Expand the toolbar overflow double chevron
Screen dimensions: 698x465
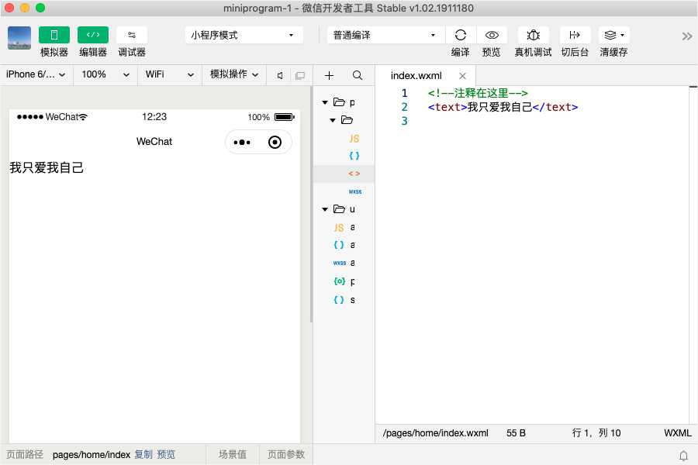point(687,36)
